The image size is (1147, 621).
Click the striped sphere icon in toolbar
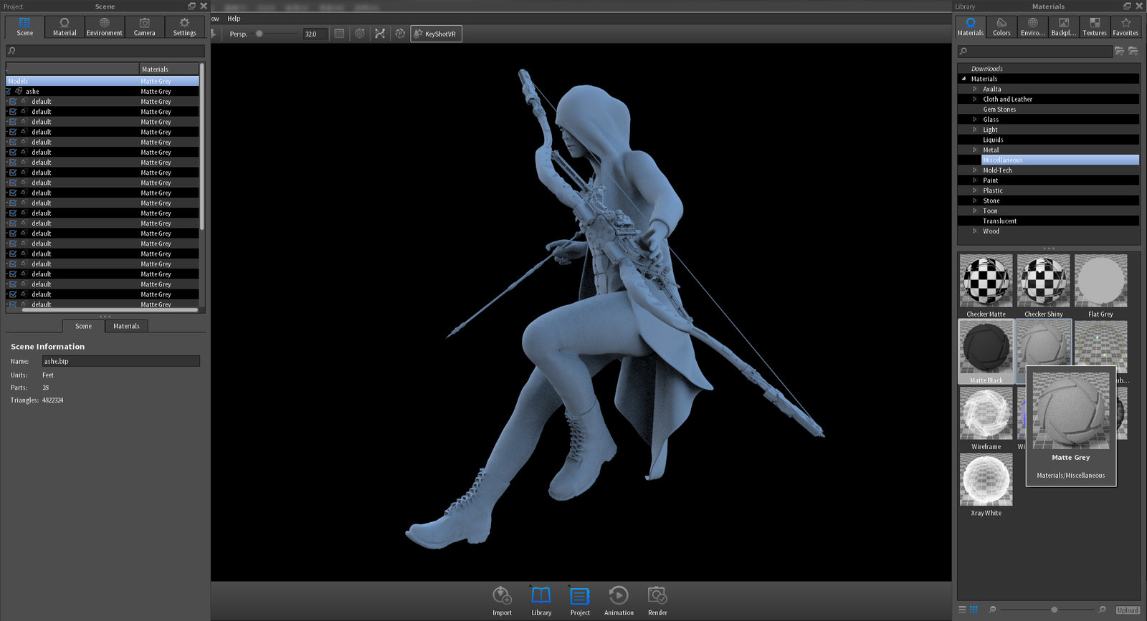pos(360,34)
